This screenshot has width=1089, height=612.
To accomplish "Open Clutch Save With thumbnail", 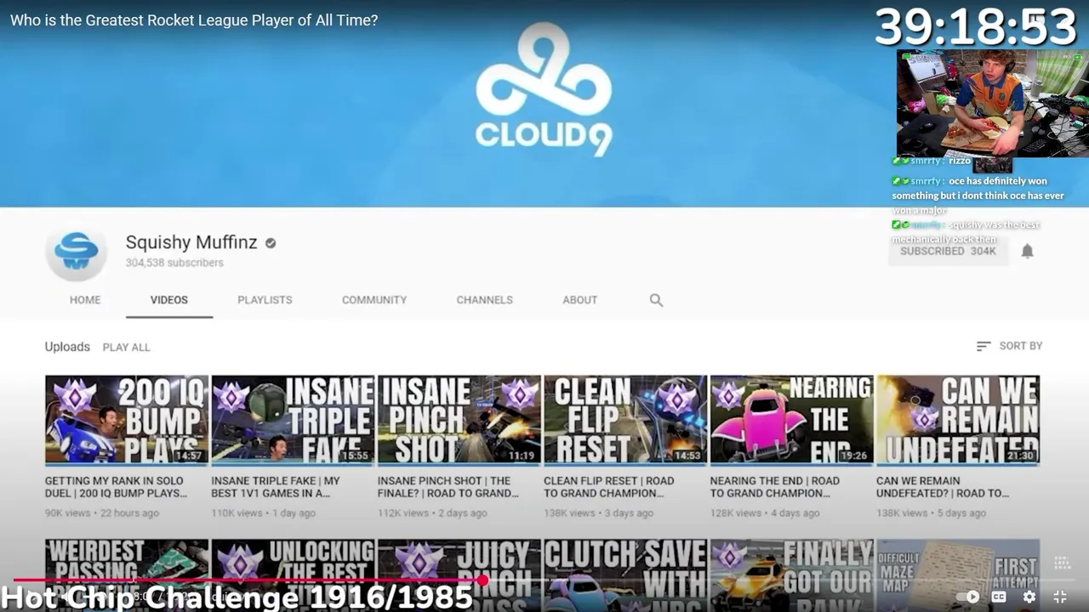I will tap(625, 575).
